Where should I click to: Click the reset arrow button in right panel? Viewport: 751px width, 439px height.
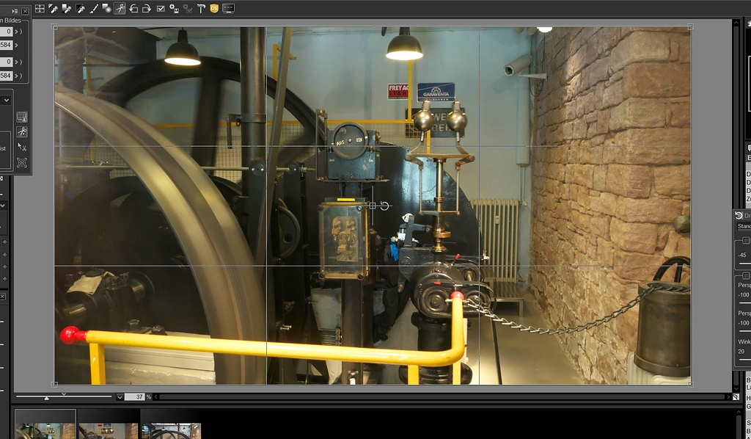coord(739,216)
